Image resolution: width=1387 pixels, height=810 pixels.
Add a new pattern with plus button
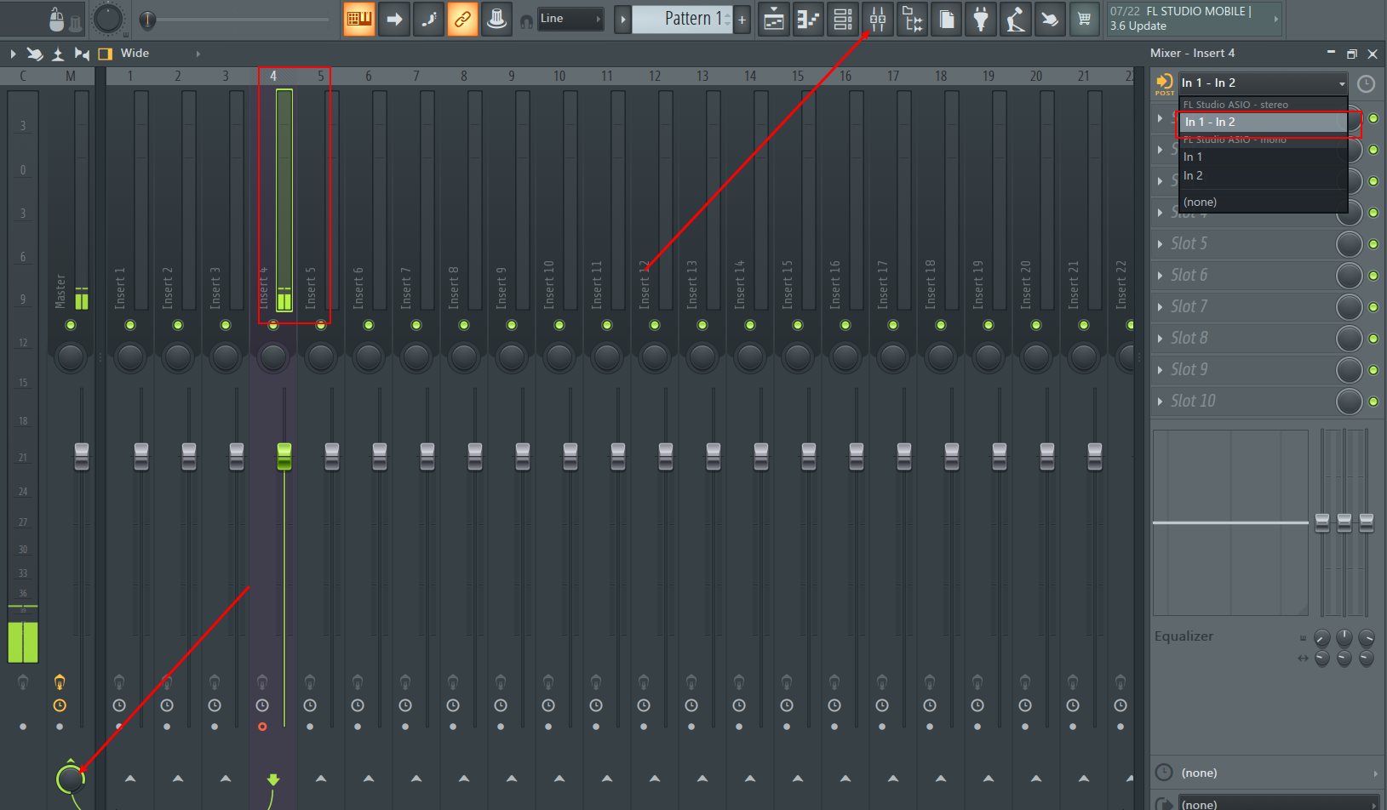point(742,19)
